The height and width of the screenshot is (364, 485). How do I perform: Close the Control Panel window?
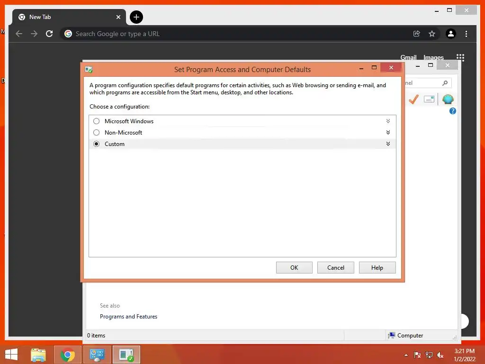(447, 65)
